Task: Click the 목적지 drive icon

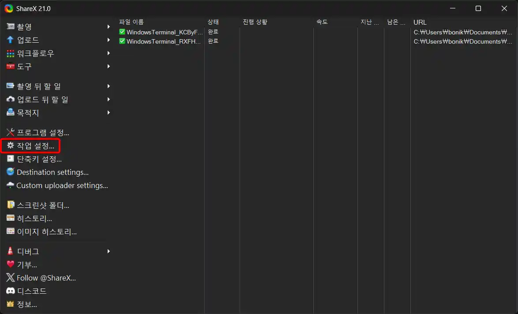Action: (x=11, y=112)
